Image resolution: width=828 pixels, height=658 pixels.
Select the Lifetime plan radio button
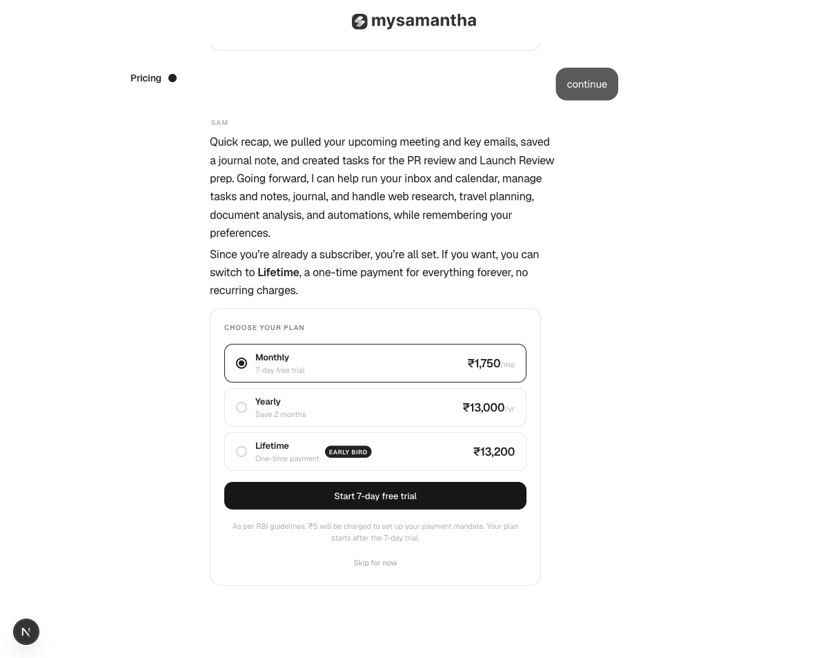241,452
